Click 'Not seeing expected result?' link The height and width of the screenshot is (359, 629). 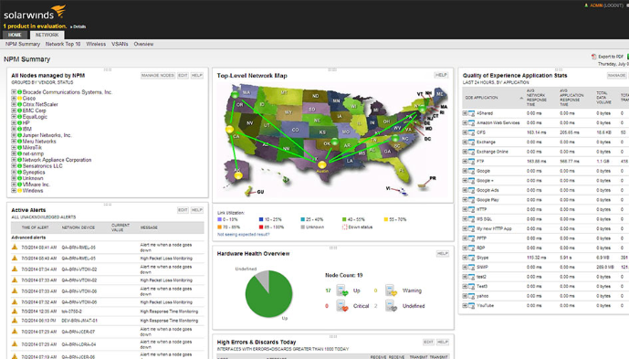tap(244, 235)
